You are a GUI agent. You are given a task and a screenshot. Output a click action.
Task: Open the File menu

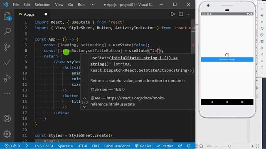pyautogui.click(x=16, y=5)
